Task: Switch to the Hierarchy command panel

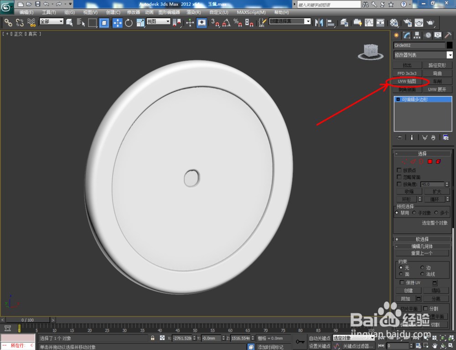Action: point(417,36)
